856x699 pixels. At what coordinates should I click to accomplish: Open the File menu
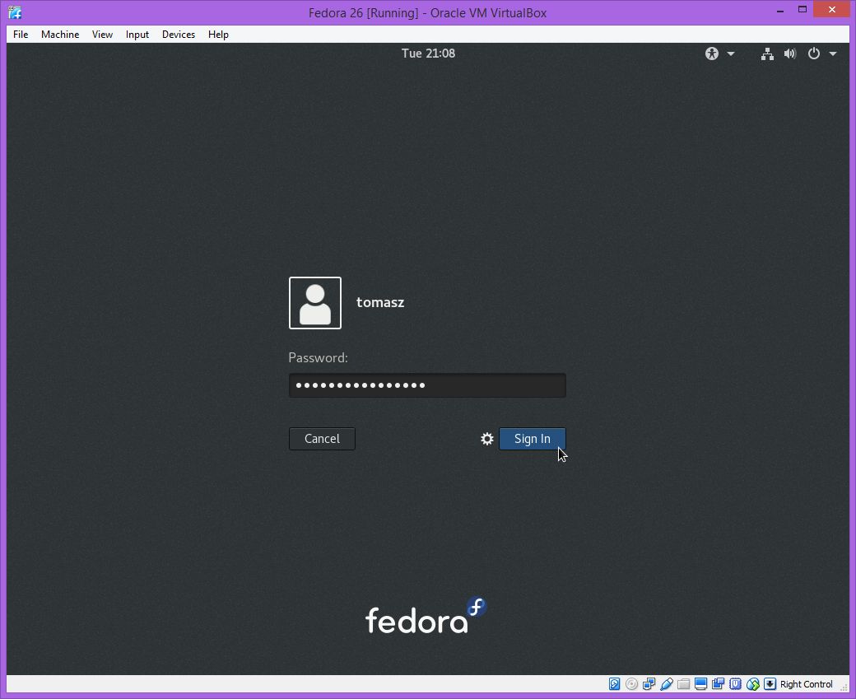tap(21, 35)
